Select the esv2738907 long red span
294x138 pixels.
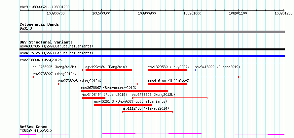point(136,77)
